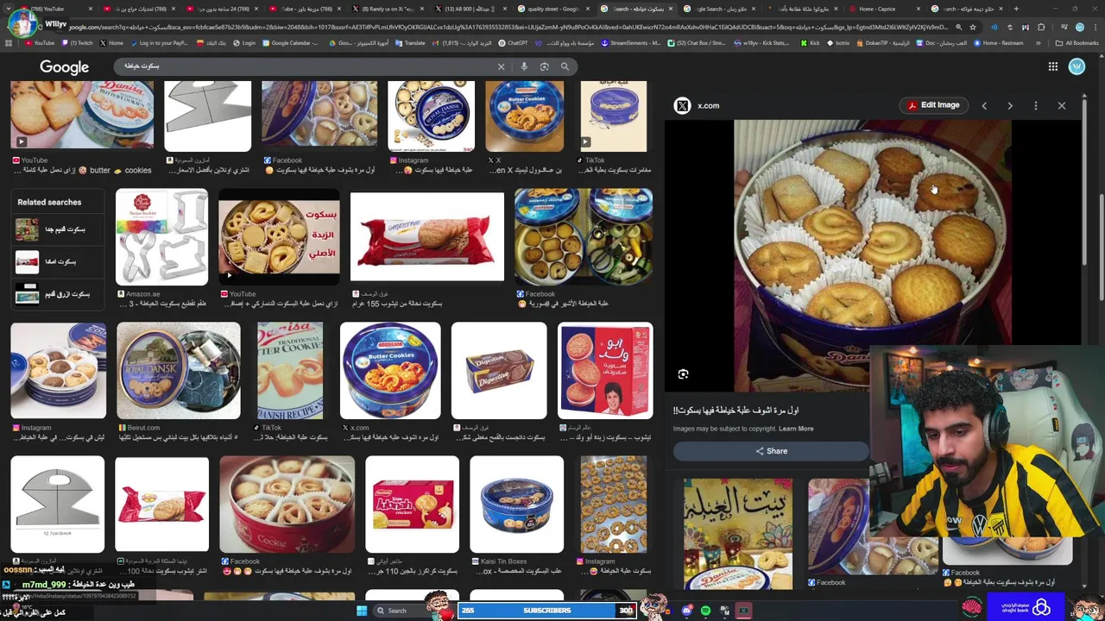
Task: Open the Kick bookmark
Action: coord(811,43)
